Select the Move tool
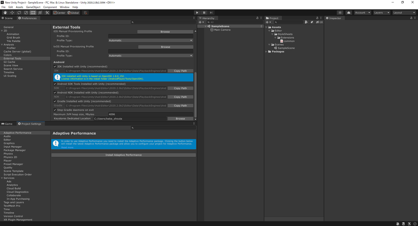The image size is (418, 226). [12, 13]
